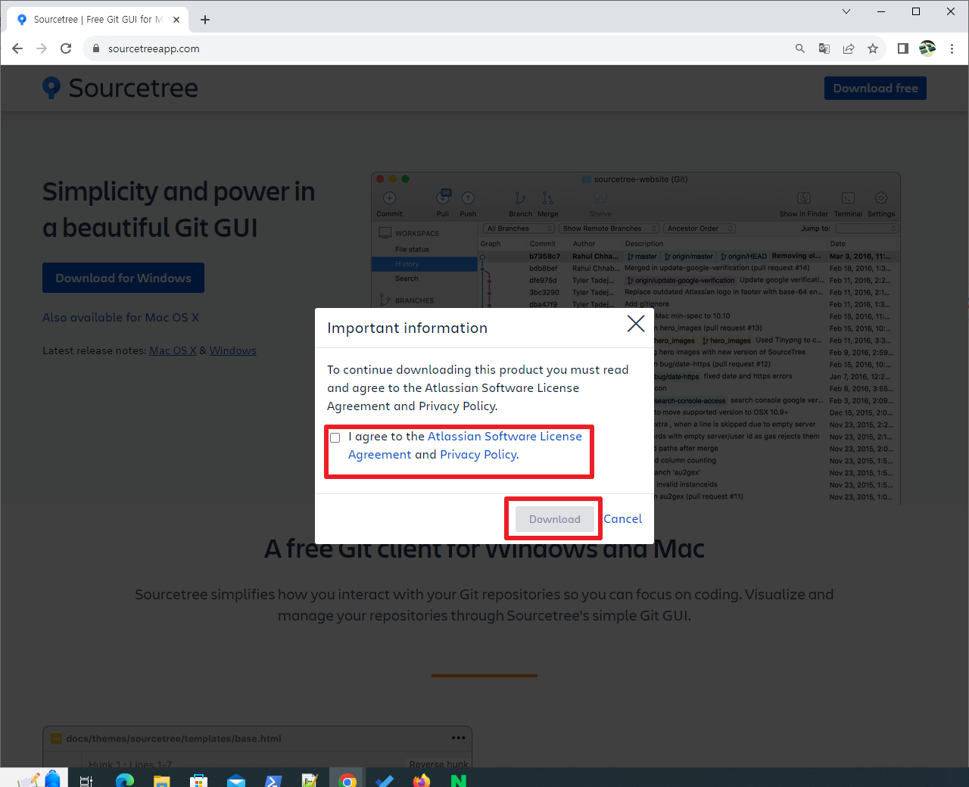
Task: Toggle the browser side panel icon
Action: pos(902,48)
